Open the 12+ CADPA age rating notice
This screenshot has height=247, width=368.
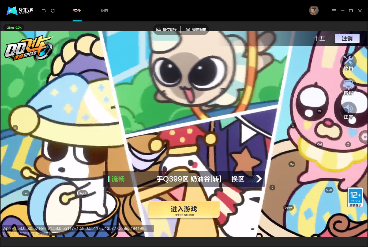point(355,197)
